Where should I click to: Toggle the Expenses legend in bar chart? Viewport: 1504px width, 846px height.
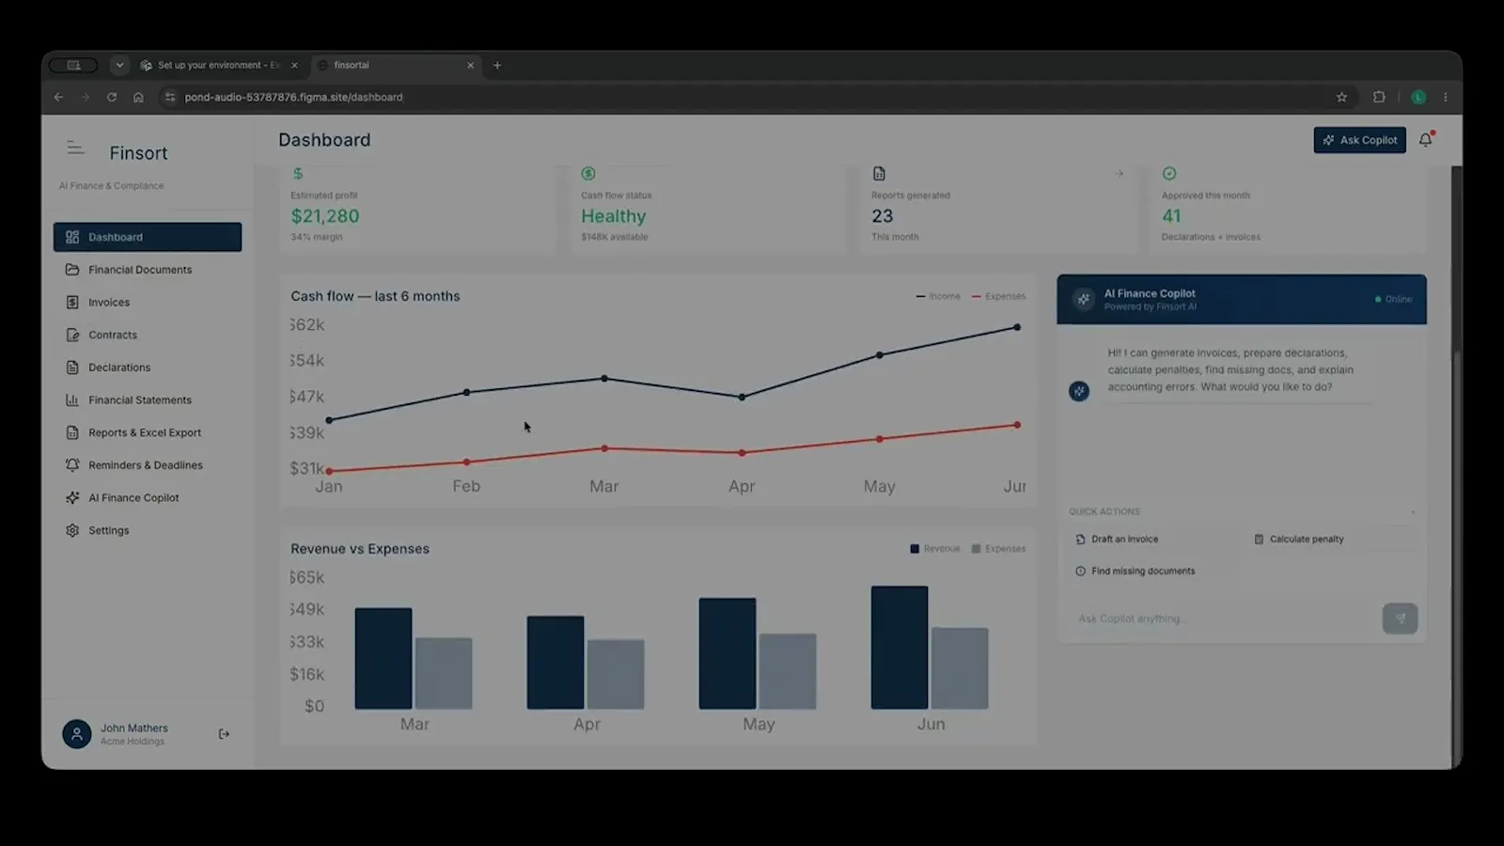pyautogui.click(x=998, y=549)
